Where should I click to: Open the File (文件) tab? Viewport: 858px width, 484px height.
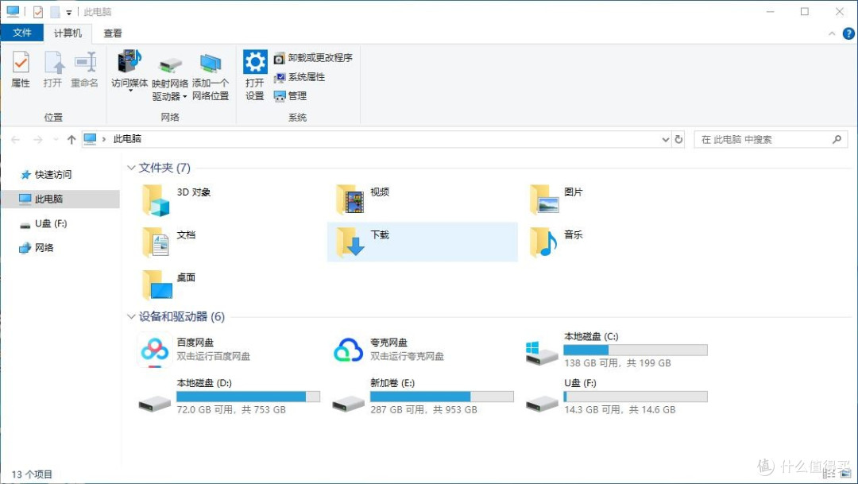pos(22,33)
